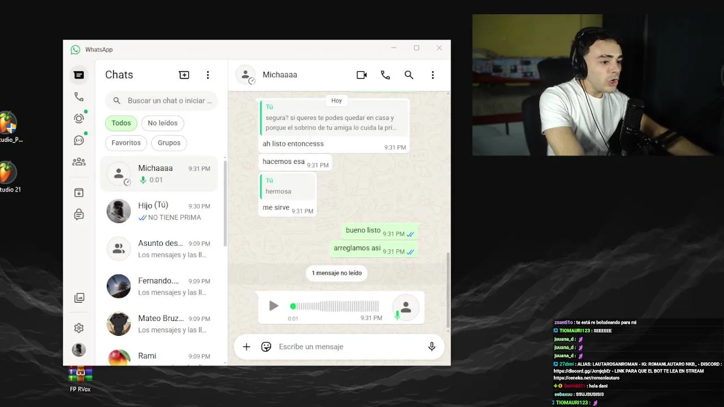Screen dimensions: 724x407
Task: Open the 'Asunto des...' group chat
Action: pyautogui.click(x=159, y=249)
